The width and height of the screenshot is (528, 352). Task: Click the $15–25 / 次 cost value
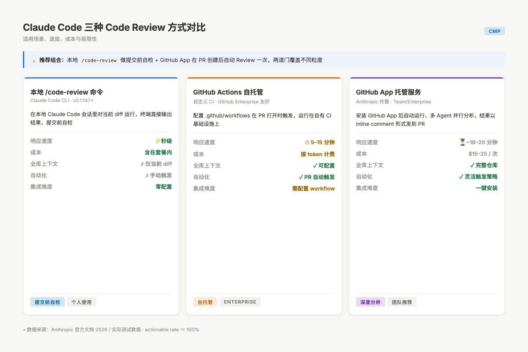(483, 154)
